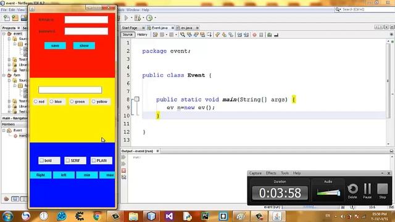
Task: Click the Right button in the blue panel
Action: [x=41, y=175]
